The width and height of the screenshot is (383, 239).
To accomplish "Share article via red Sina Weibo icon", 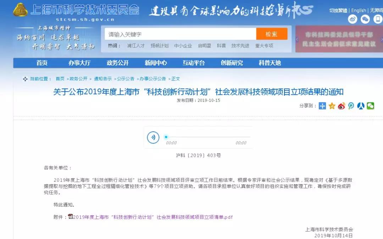I will 342,106.
